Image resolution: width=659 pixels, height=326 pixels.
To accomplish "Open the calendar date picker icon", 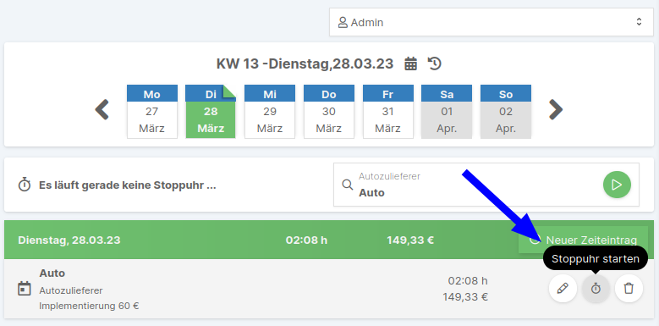I will [410, 64].
